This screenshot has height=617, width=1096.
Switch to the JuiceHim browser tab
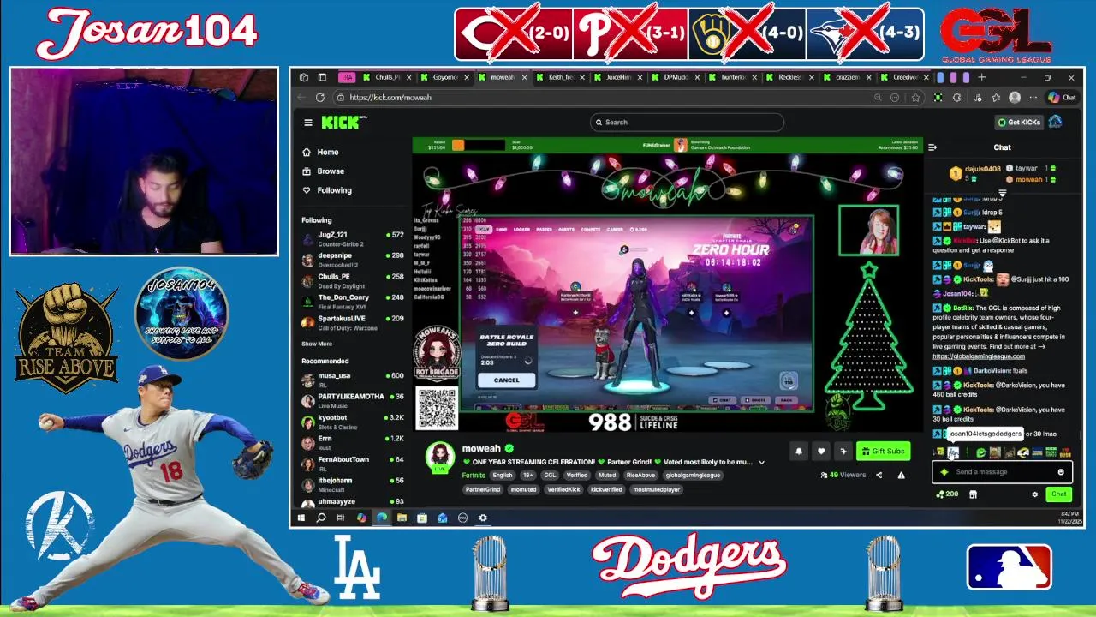[616, 77]
